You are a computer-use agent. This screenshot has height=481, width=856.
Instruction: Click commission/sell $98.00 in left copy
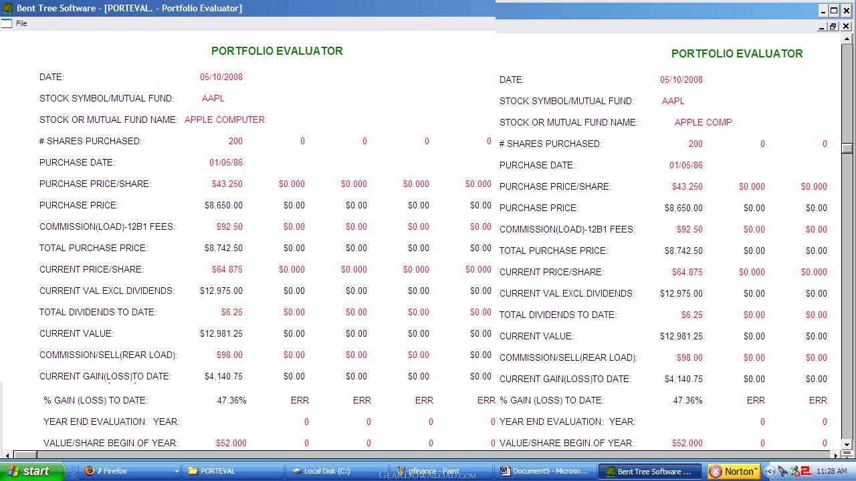tap(229, 355)
